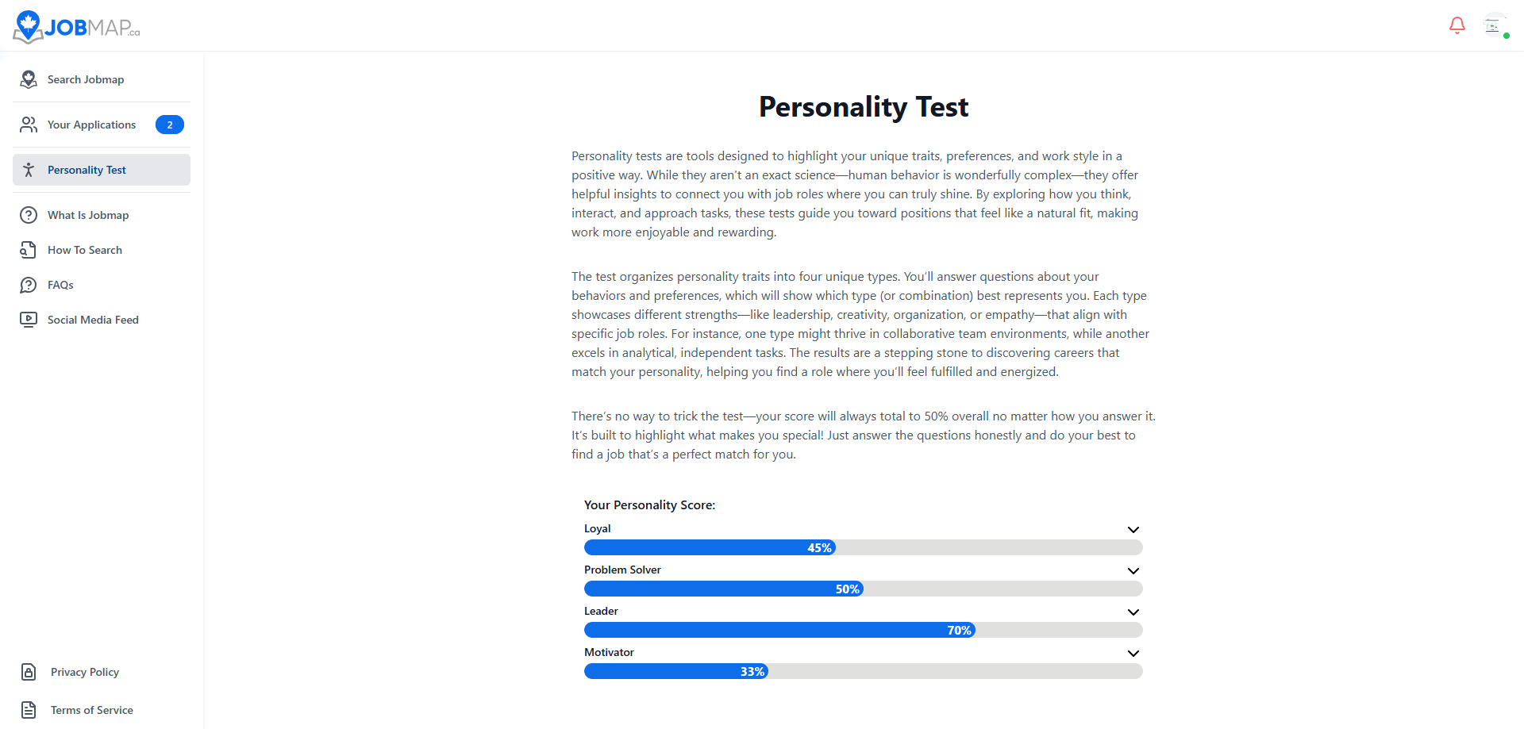
Task: Expand the Loyal score details
Action: (1133, 529)
